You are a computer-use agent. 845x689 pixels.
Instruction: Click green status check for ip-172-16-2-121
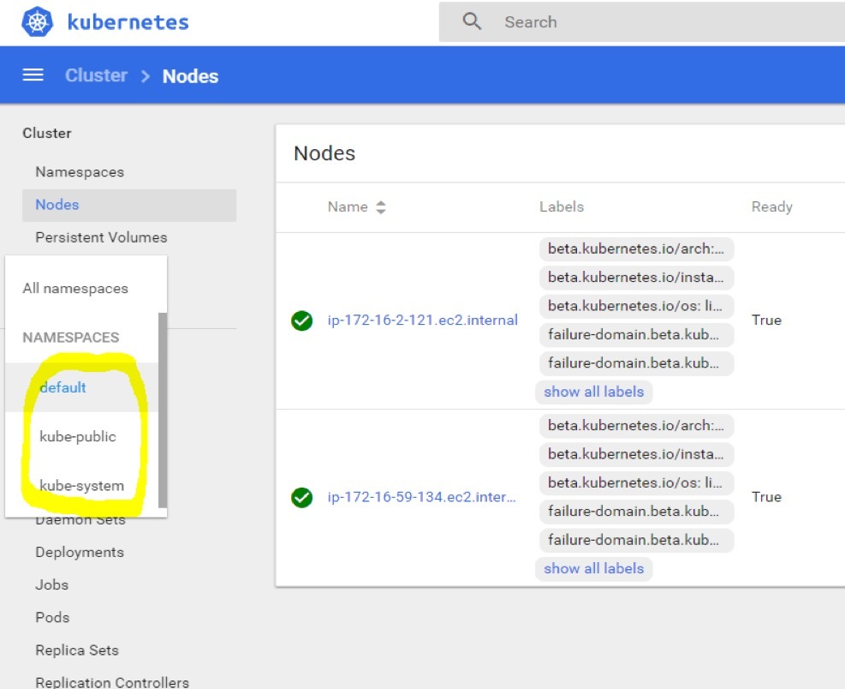[301, 321]
